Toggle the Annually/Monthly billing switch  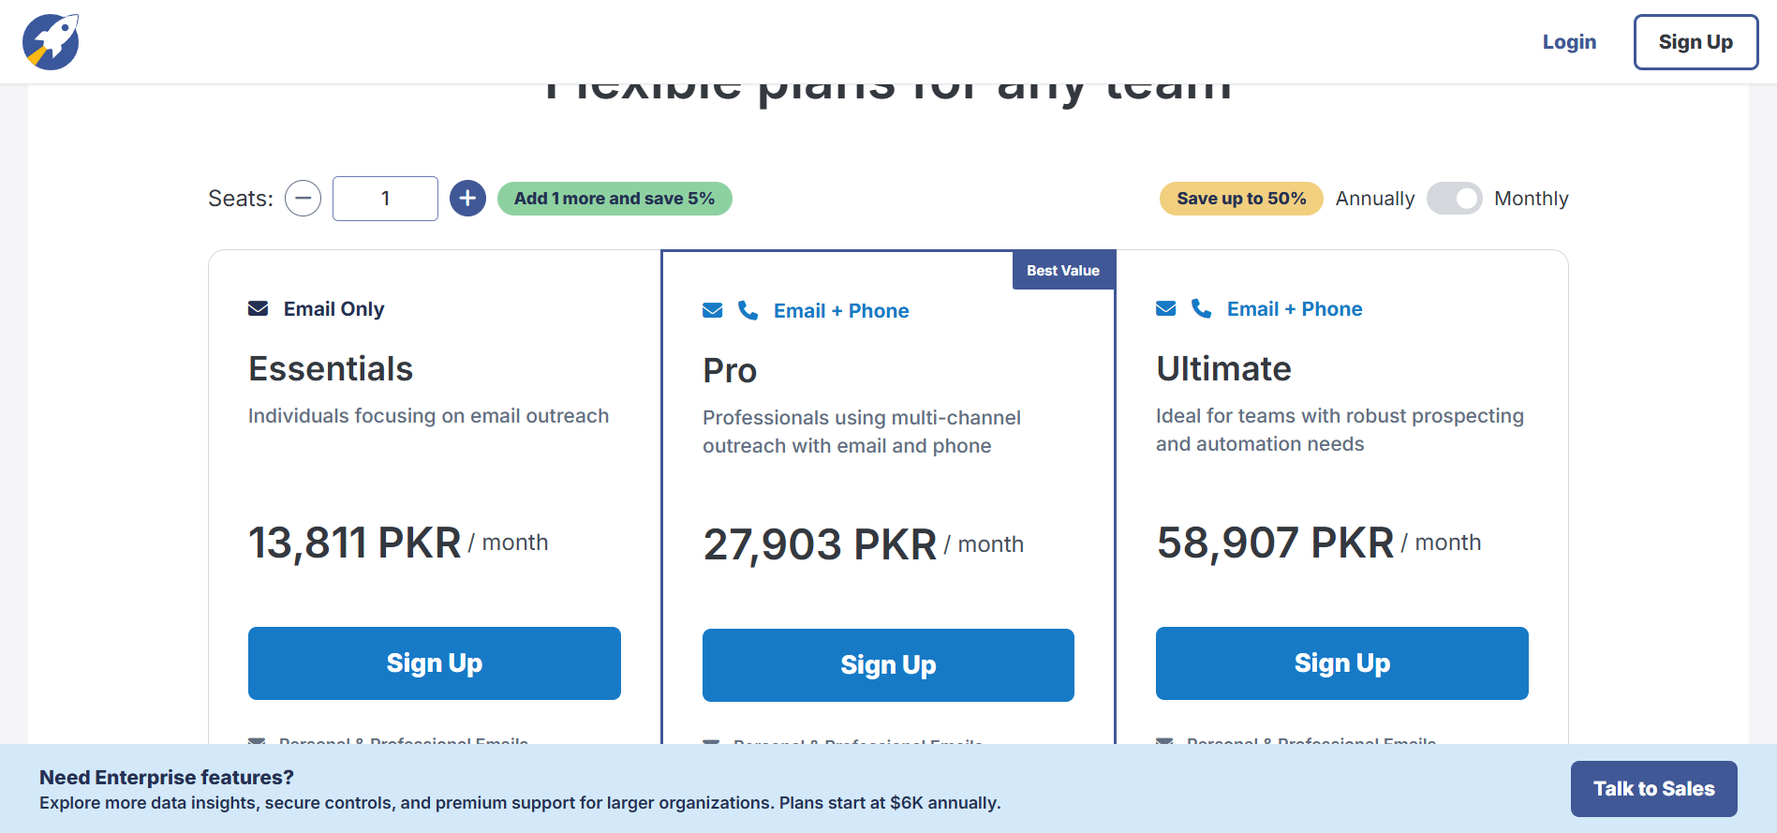click(1454, 199)
